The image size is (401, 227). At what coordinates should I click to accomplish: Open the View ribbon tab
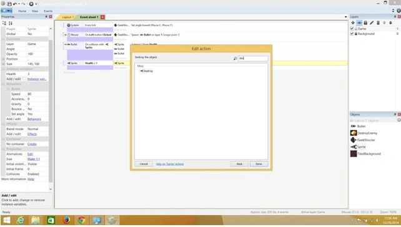[35, 11]
